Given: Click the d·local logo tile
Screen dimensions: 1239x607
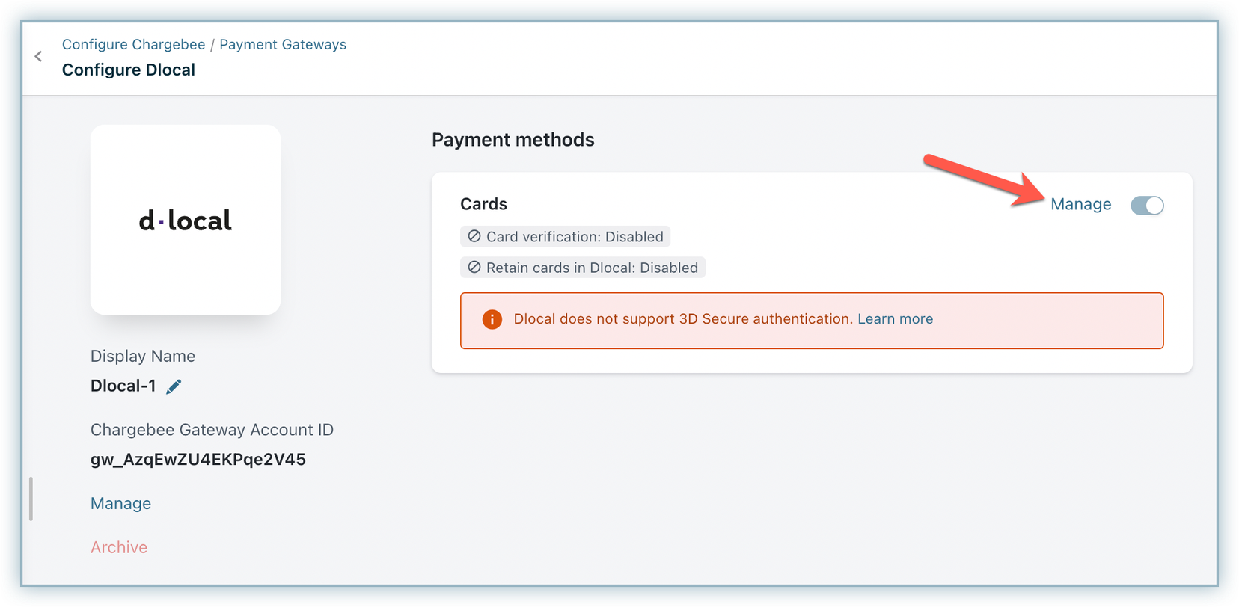Looking at the screenshot, I should (x=186, y=220).
